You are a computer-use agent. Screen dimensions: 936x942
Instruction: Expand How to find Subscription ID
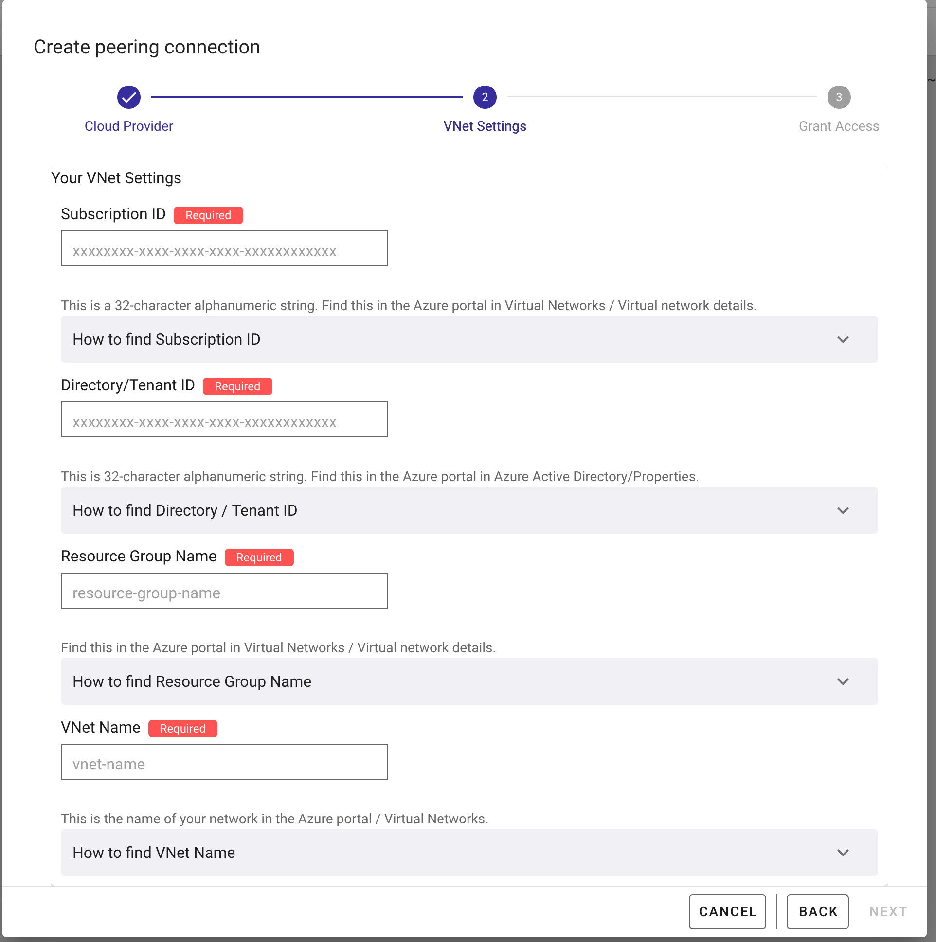(x=468, y=339)
